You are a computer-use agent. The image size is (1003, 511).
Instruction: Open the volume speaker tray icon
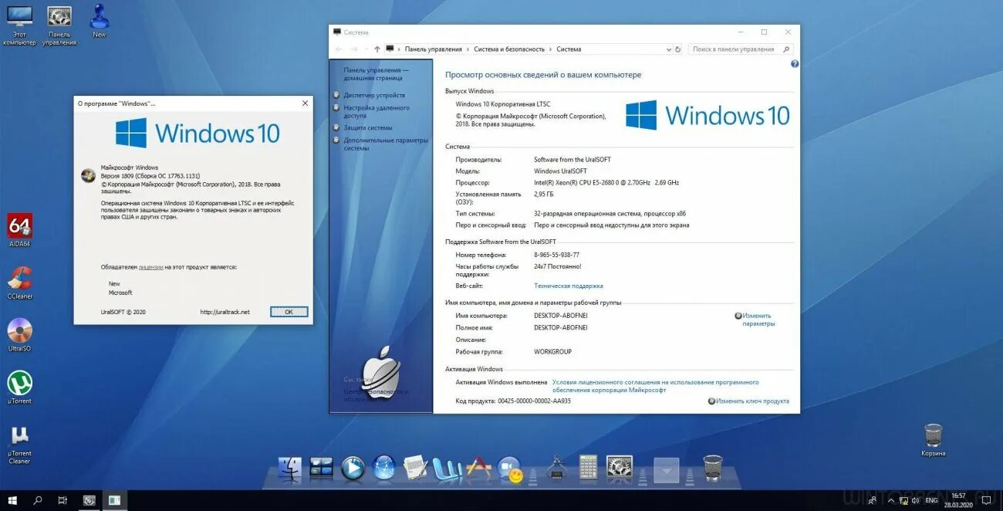[x=915, y=500]
